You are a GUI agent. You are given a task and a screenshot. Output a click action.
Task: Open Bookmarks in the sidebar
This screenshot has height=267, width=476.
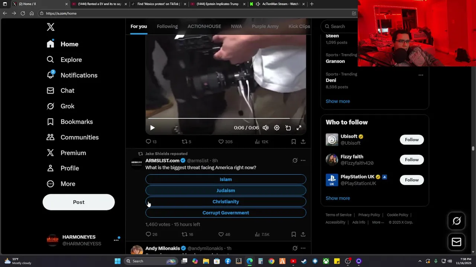[70, 122]
